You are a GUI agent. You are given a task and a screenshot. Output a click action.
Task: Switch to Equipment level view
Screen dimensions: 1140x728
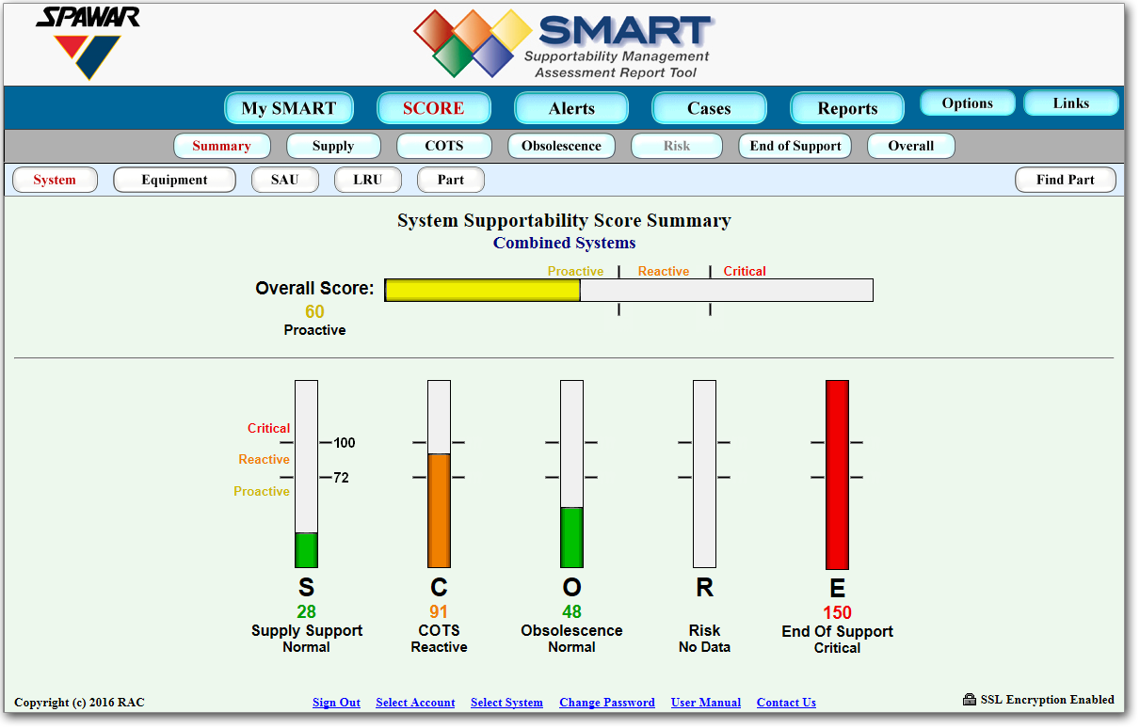point(174,180)
